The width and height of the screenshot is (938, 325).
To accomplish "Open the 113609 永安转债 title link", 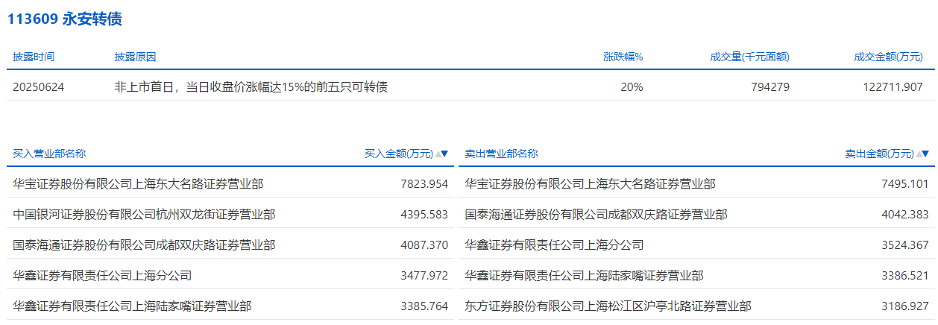I will (64, 19).
